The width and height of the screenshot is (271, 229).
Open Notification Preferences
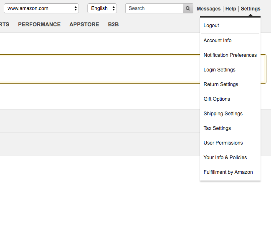coord(230,55)
